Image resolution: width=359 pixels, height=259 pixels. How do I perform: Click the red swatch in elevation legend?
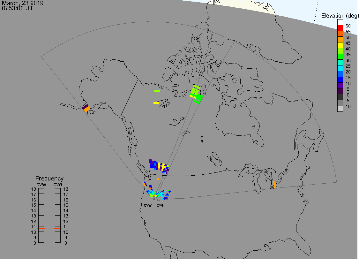[340, 28]
